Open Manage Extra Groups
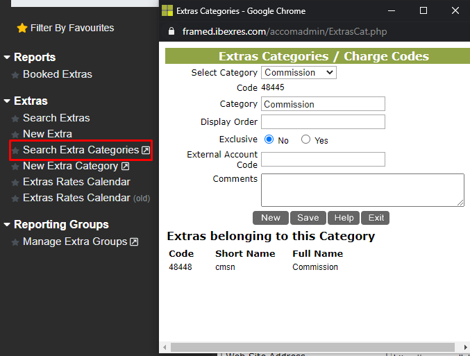 (75, 241)
